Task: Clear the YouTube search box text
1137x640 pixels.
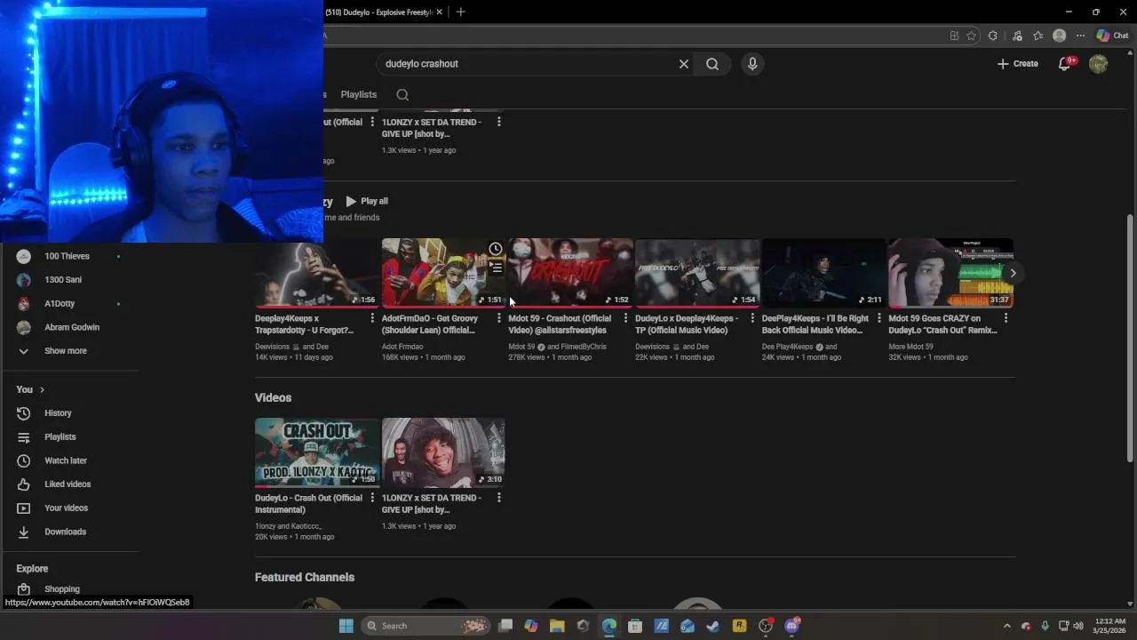Action: 684,64
